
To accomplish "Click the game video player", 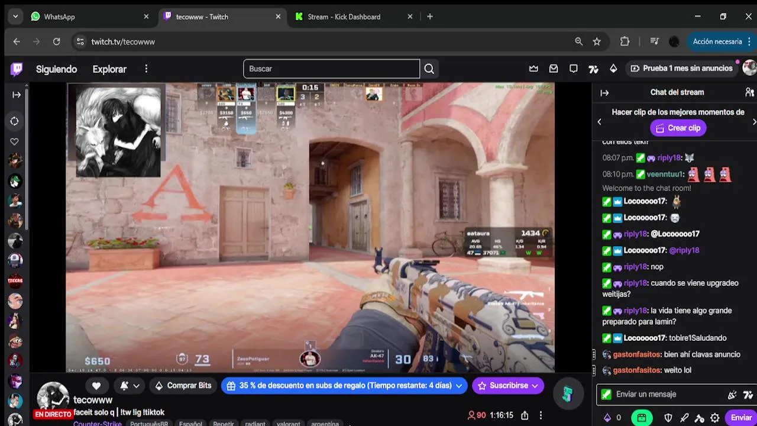I will (x=310, y=228).
